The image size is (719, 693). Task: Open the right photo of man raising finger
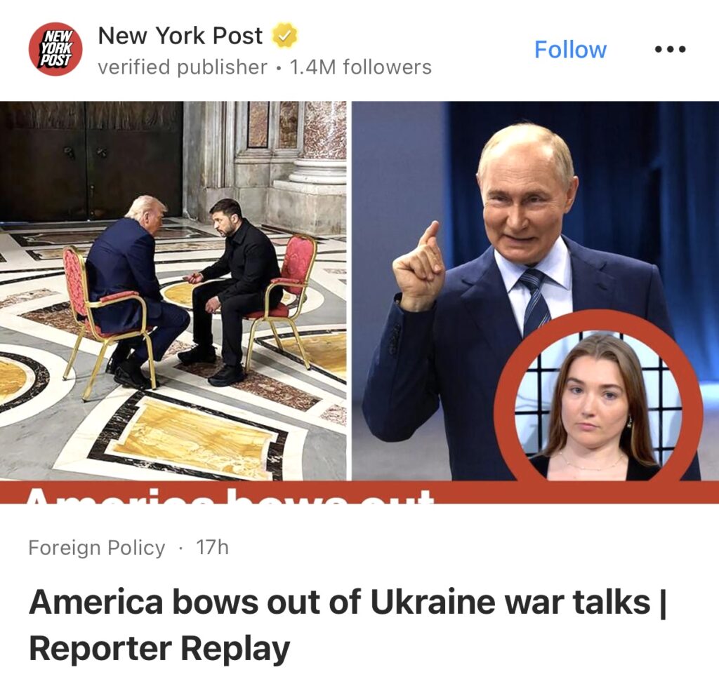[535, 291]
